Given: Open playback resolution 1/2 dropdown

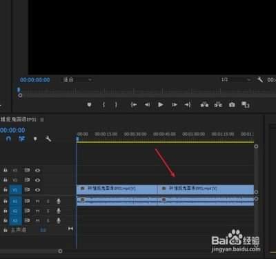Looking at the screenshot, I should click(235, 79).
